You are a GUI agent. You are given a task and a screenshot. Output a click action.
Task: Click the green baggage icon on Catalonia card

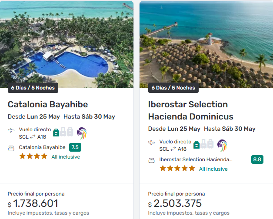point(56,132)
